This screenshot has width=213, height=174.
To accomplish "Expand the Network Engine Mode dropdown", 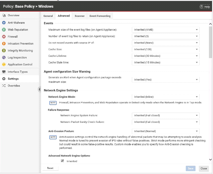I will [166, 97].
